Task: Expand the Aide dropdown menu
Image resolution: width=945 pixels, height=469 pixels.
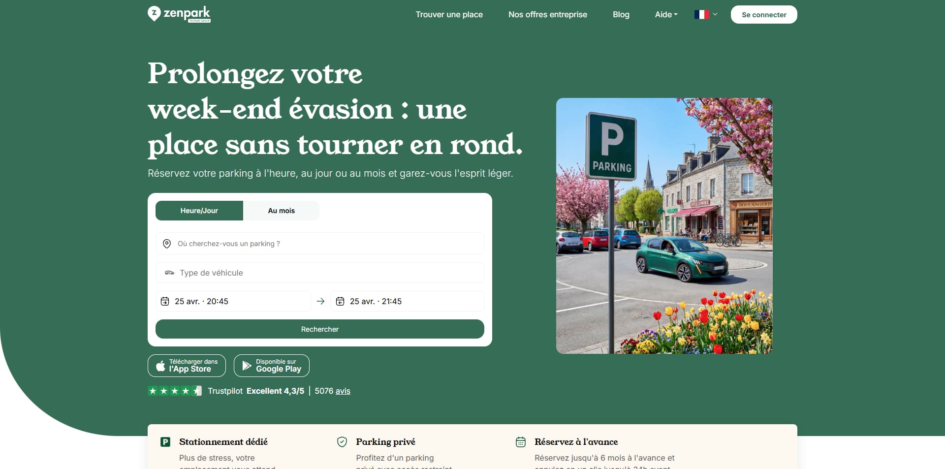Action: pyautogui.click(x=666, y=15)
